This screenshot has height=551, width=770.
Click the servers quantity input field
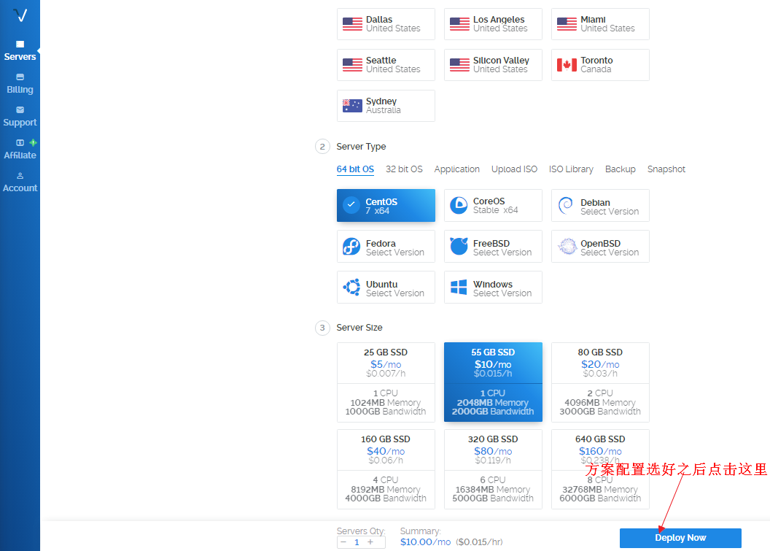[356, 542]
